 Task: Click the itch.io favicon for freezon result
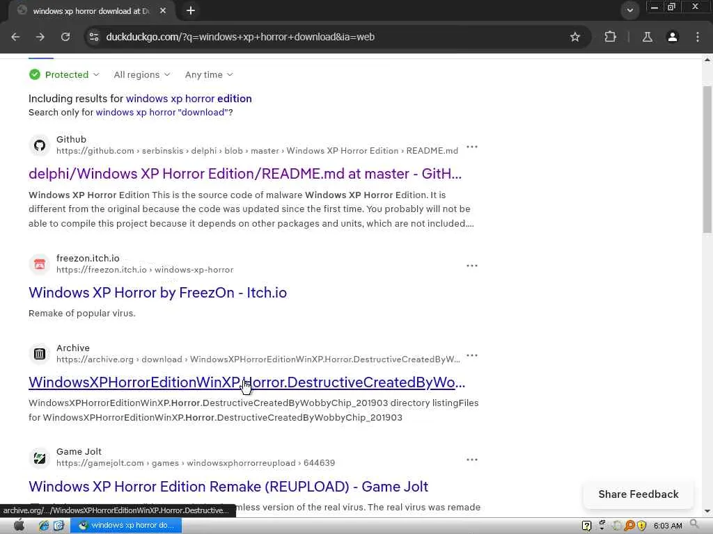tap(40, 264)
